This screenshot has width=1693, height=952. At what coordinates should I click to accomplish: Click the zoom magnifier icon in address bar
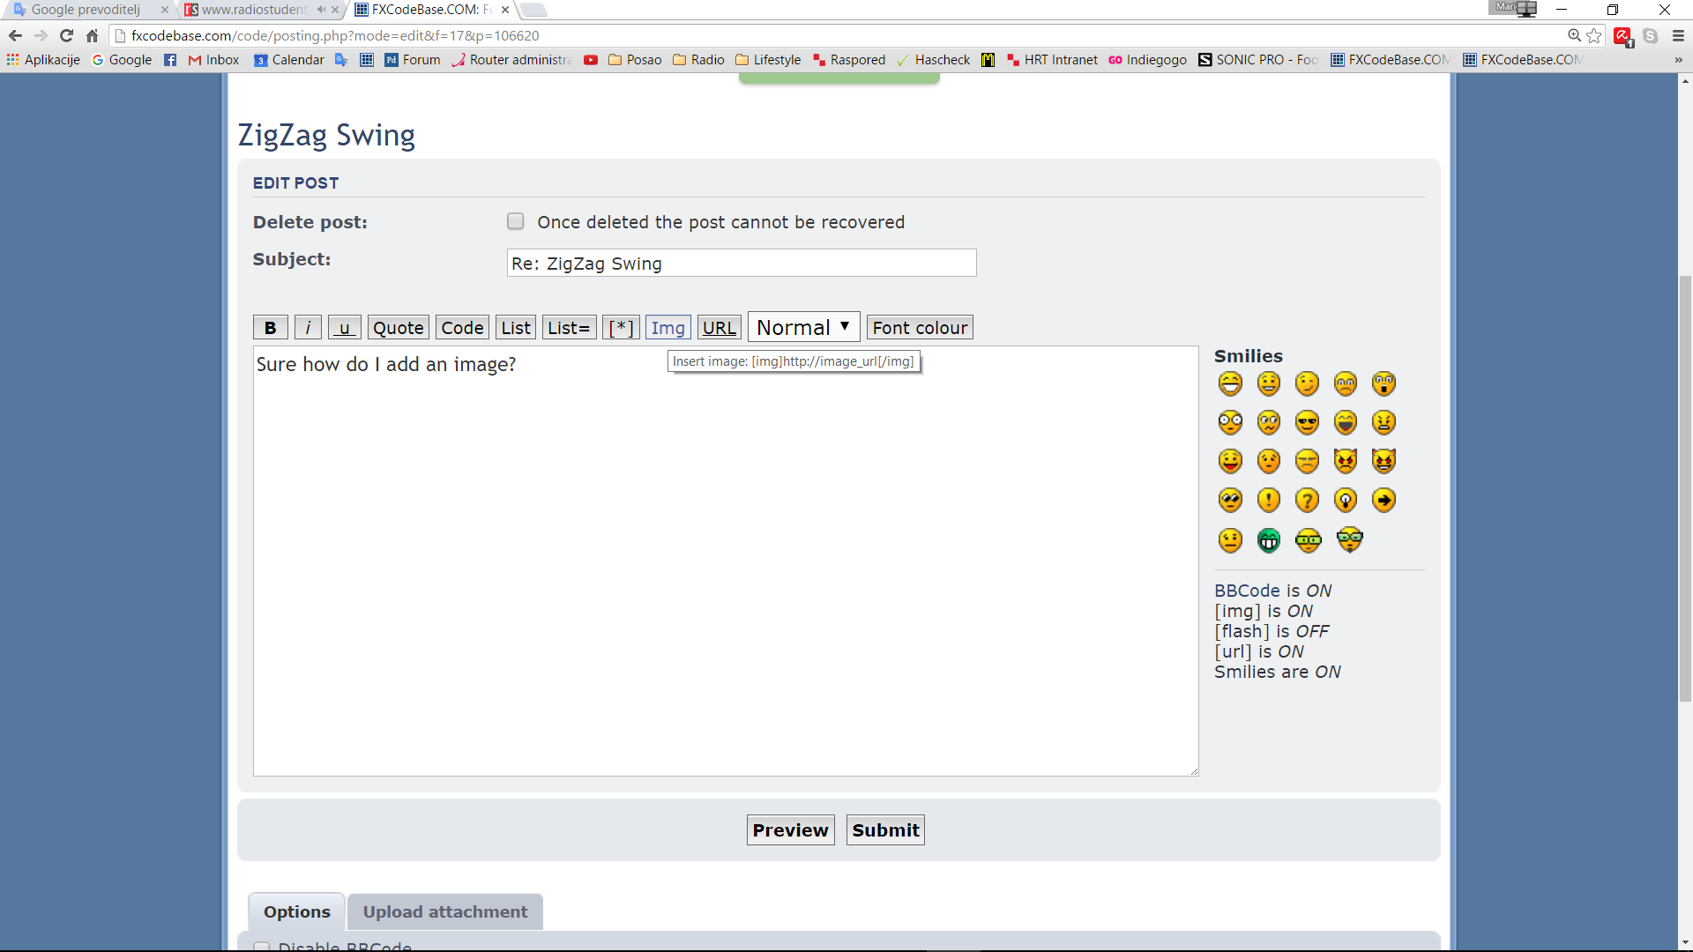click(x=1574, y=35)
